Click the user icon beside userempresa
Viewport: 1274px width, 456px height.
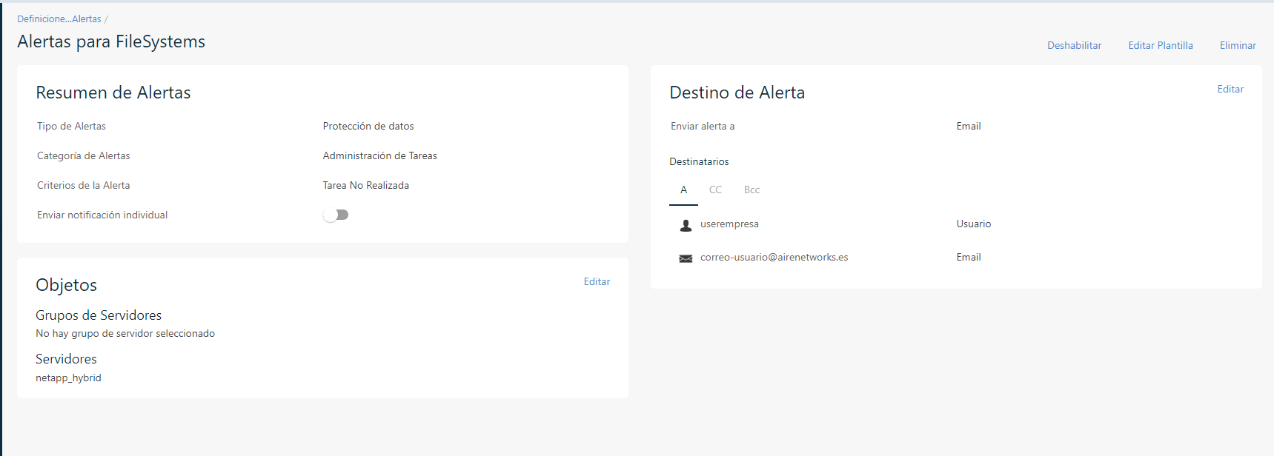(x=686, y=225)
